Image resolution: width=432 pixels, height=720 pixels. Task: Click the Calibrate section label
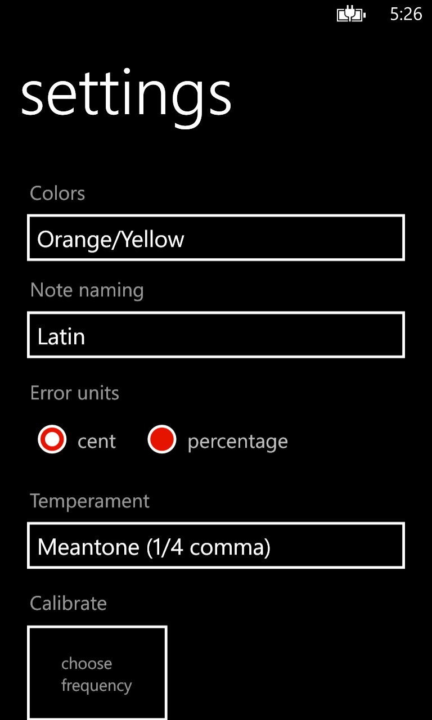coord(68,603)
